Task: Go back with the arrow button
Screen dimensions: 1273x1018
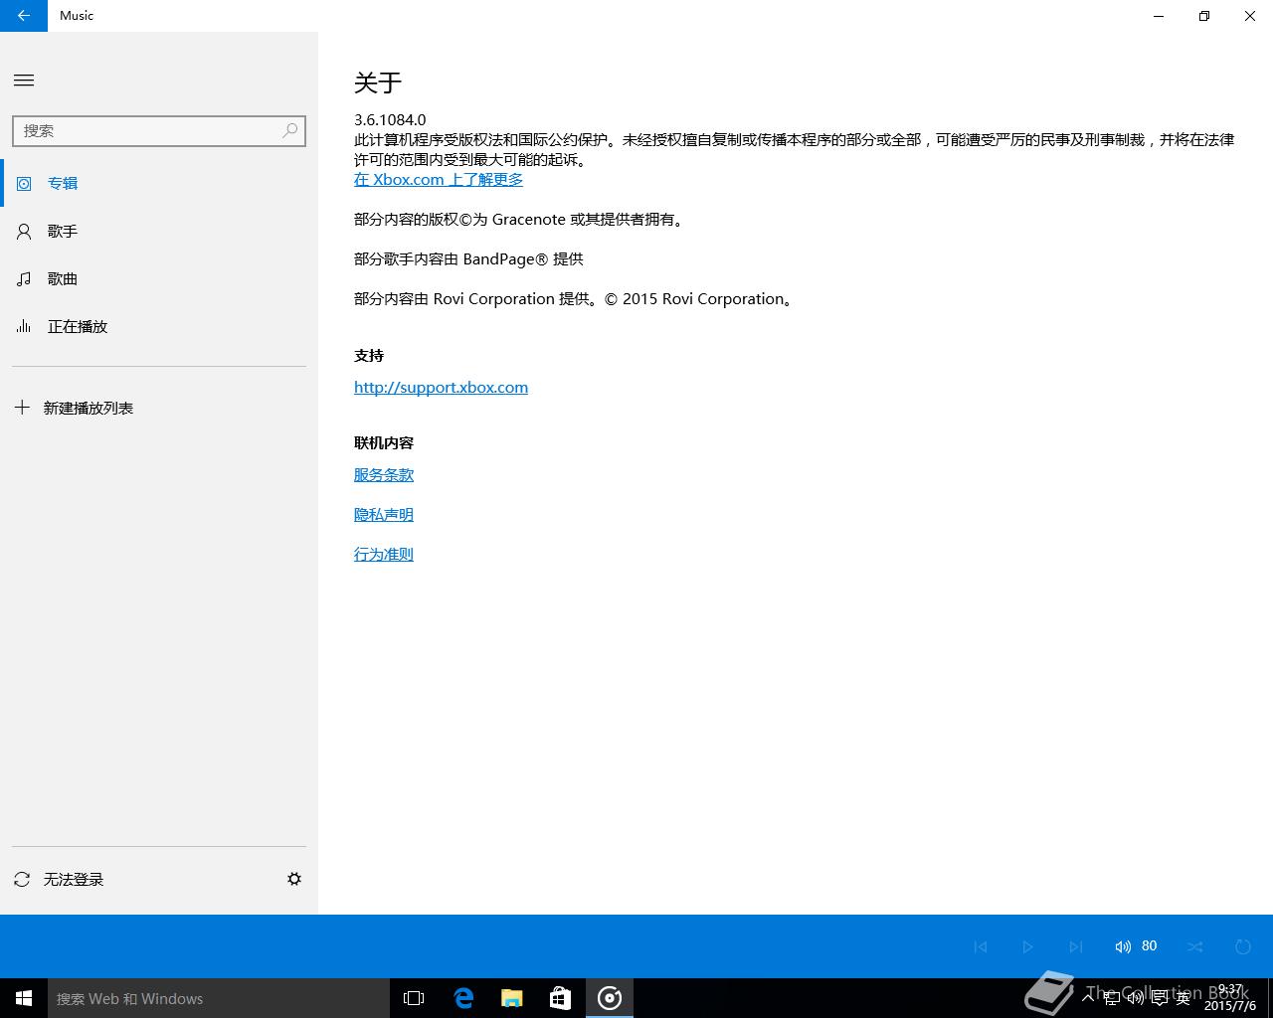Action: [24, 16]
